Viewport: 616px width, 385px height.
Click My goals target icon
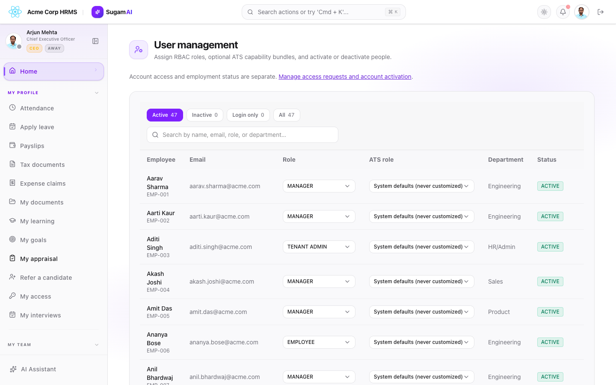click(x=12, y=240)
